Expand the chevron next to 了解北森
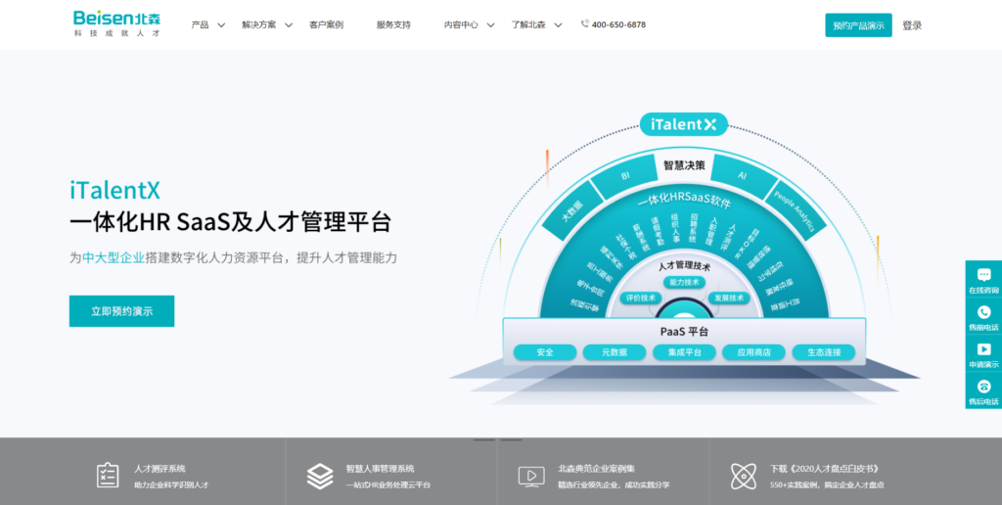The image size is (1002, 505). point(558,24)
